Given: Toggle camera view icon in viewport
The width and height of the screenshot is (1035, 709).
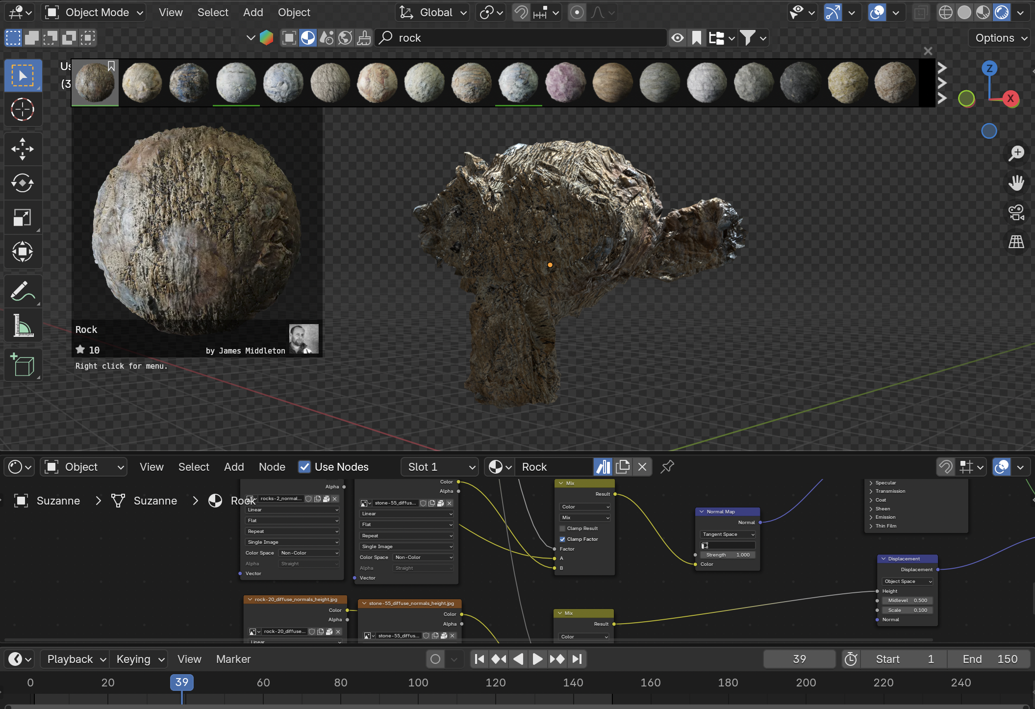Looking at the screenshot, I should [x=1016, y=213].
